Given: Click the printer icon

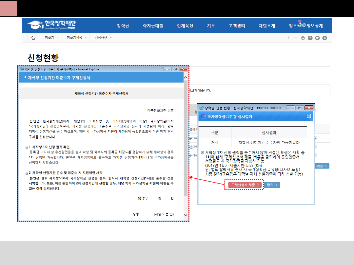Looking at the screenshot, I should [303, 38].
